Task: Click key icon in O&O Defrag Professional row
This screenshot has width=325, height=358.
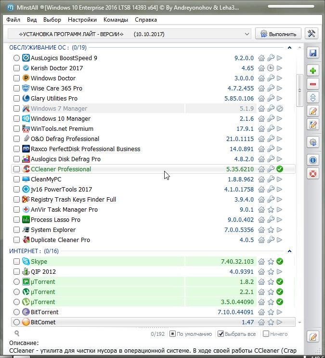Action: (x=271, y=139)
